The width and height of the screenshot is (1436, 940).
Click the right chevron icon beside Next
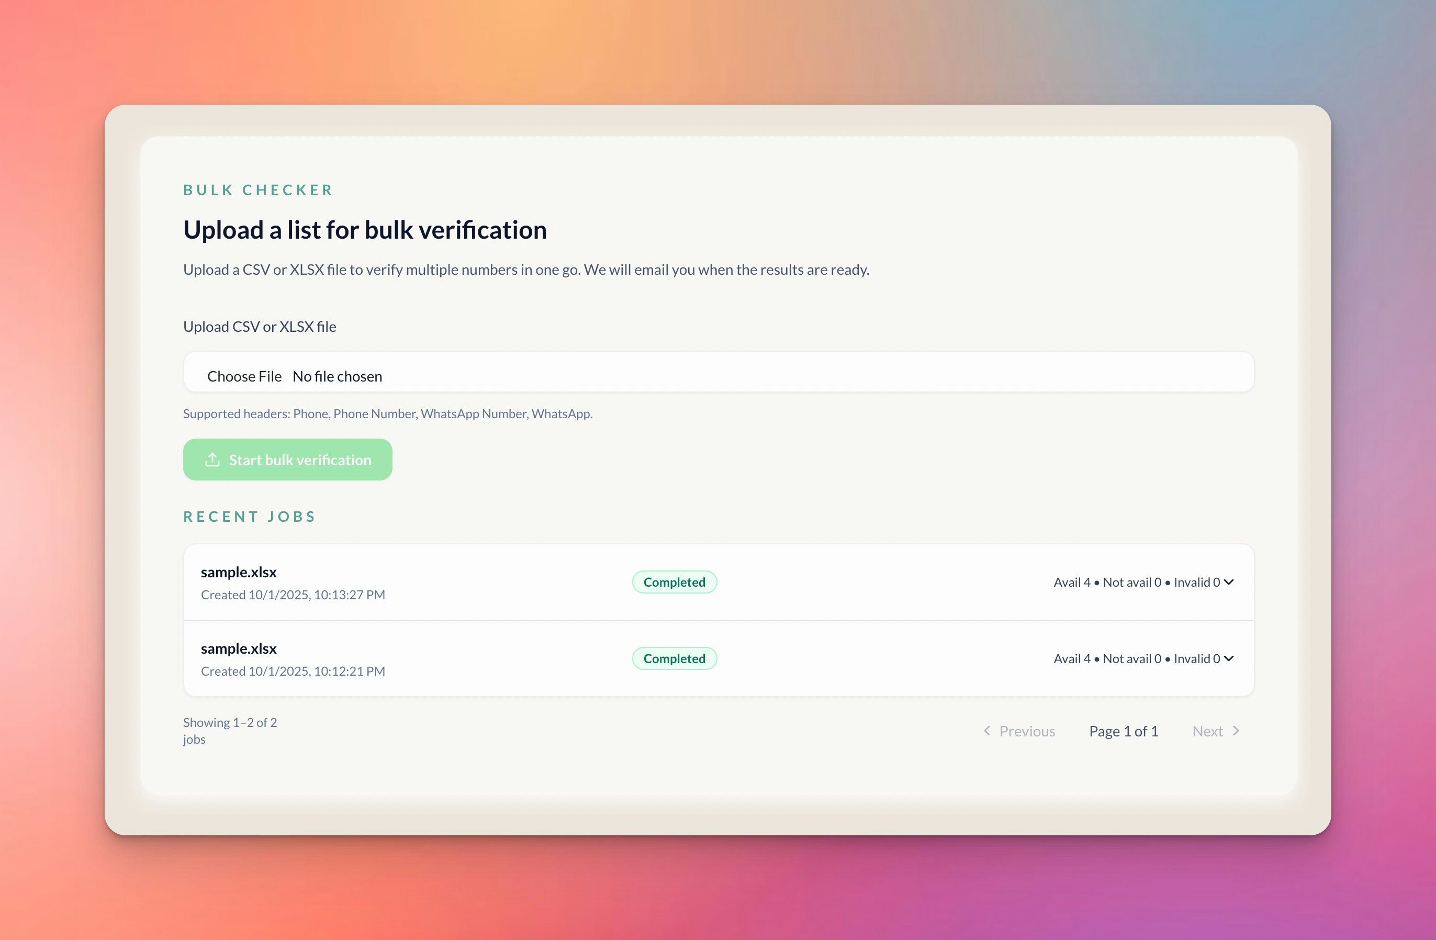click(x=1236, y=731)
